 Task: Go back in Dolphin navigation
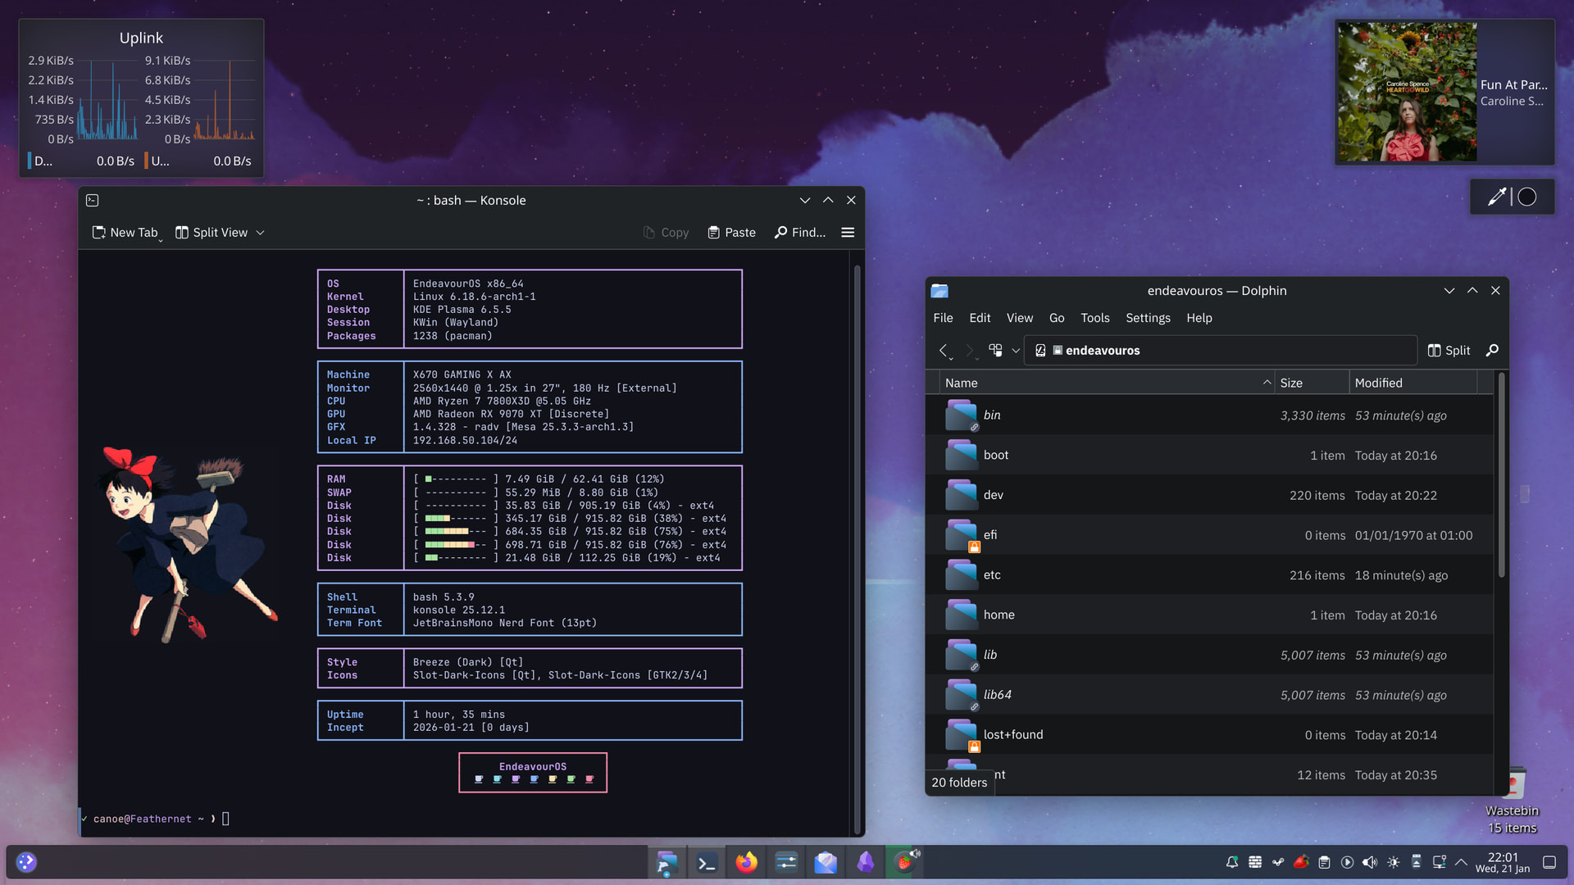[x=944, y=350]
